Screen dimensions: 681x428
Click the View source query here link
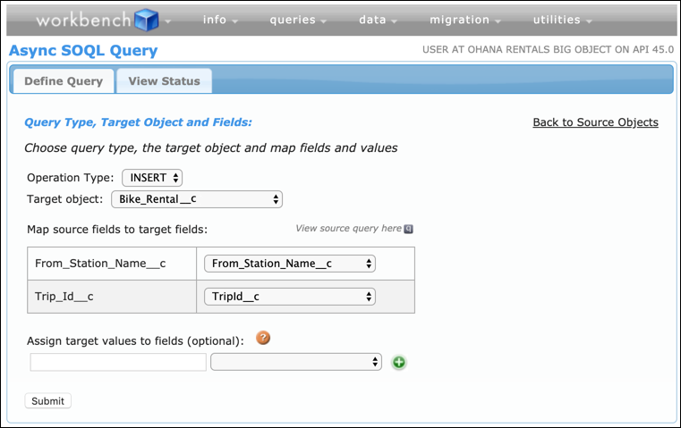tap(348, 229)
